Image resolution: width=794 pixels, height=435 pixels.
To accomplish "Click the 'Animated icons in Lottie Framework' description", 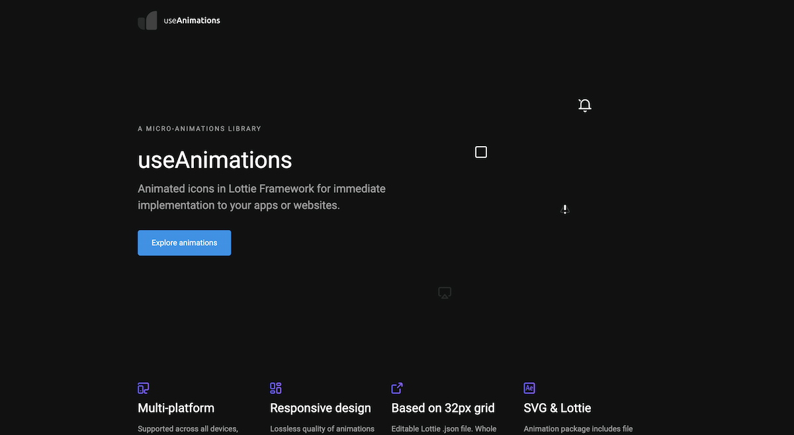I will tap(261, 197).
